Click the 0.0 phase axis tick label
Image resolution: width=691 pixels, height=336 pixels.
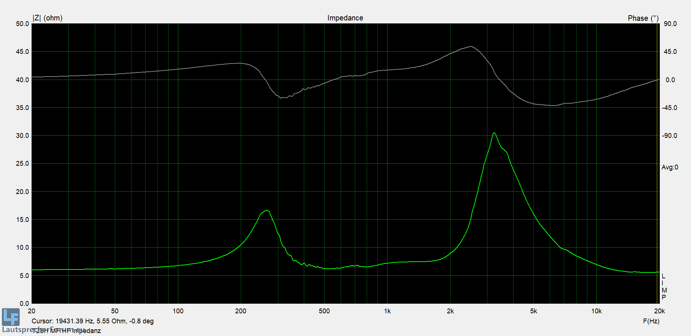tap(670, 80)
